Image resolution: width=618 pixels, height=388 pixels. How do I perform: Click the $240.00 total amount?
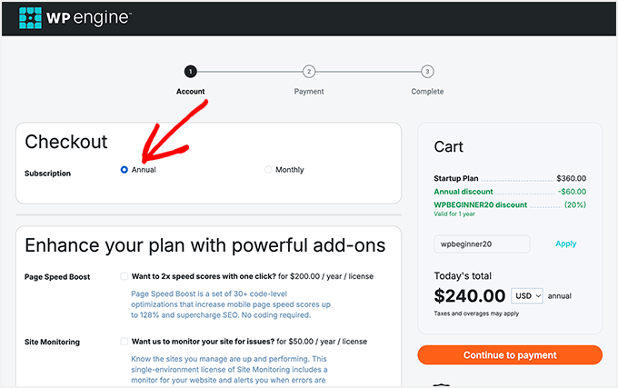[x=470, y=296]
